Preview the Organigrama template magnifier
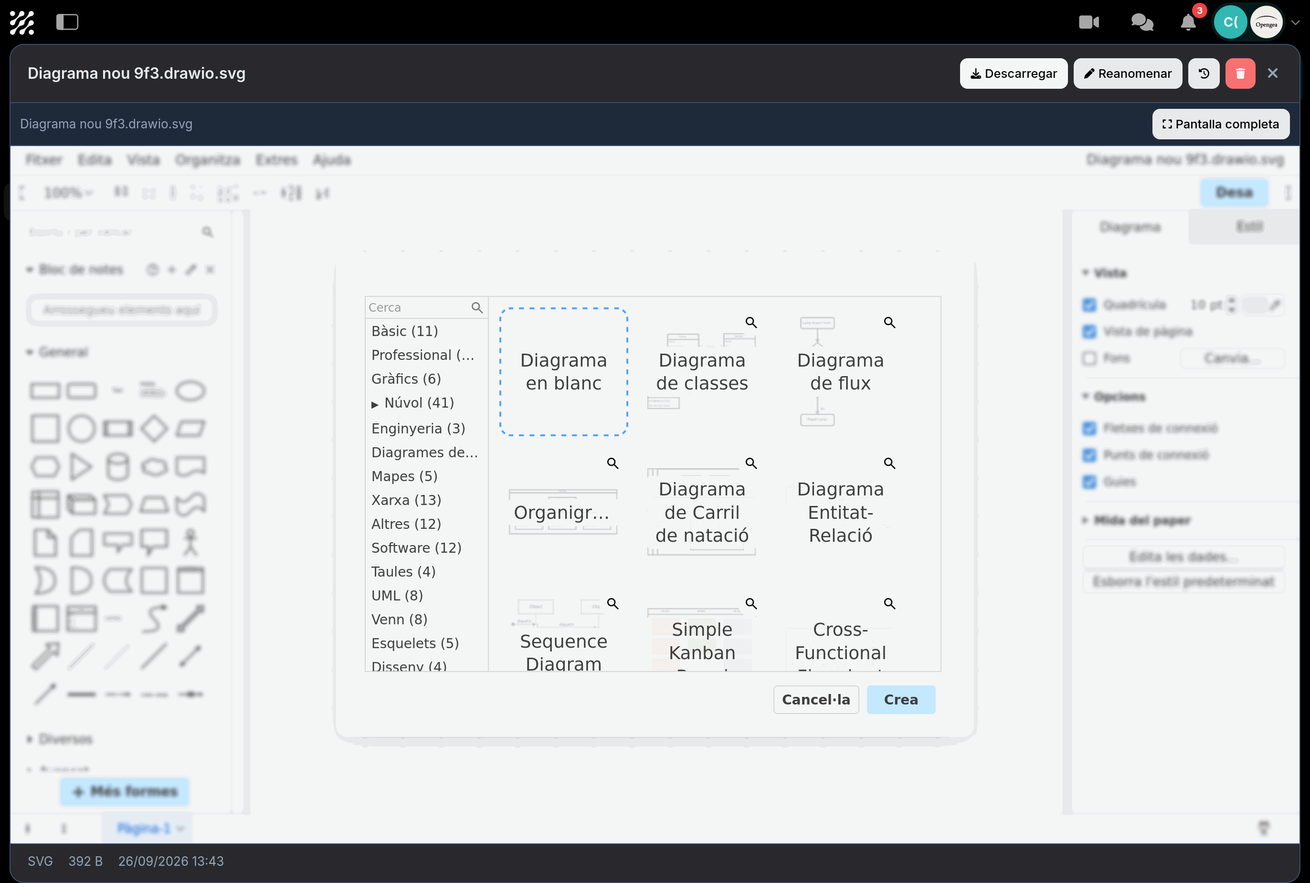The width and height of the screenshot is (1310, 883). tap(613, 463)
